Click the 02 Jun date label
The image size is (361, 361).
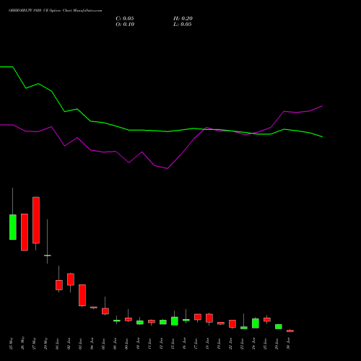(x=69, y=344)
